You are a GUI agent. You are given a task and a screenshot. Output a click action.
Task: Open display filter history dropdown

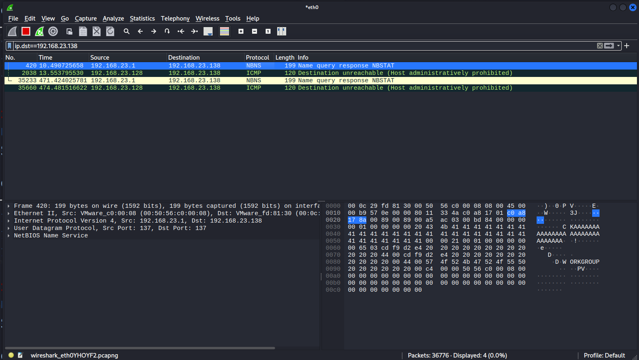tap(618, 46)
